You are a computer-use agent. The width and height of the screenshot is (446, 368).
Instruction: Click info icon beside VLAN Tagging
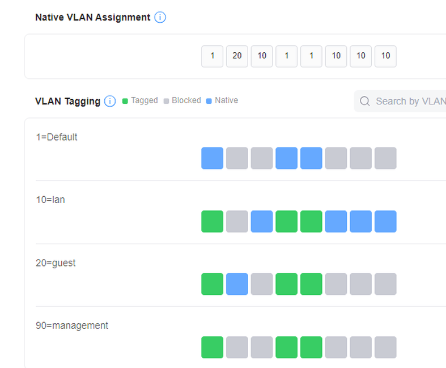point(110,101)
